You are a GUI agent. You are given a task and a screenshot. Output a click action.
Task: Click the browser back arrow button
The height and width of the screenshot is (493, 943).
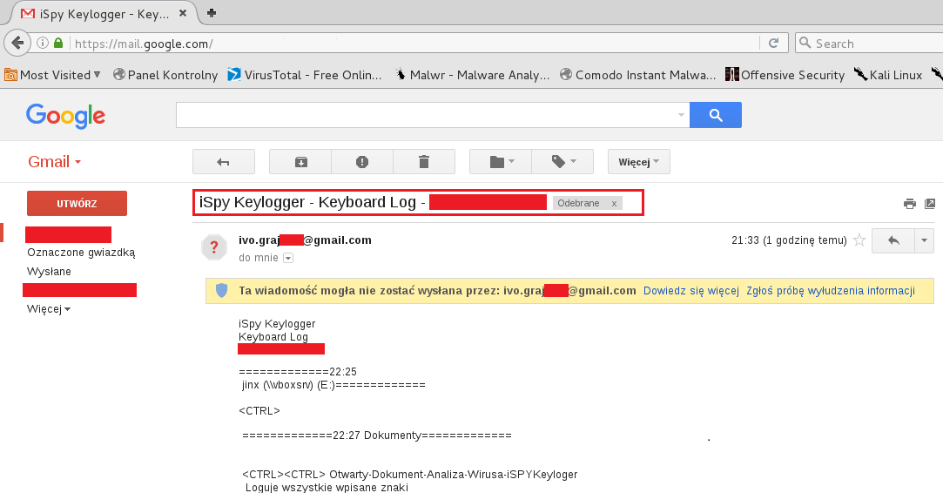(17, 43)
